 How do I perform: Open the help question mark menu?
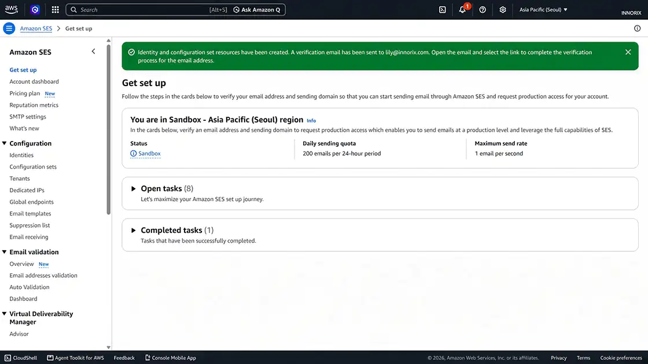[x=483, y=9]
